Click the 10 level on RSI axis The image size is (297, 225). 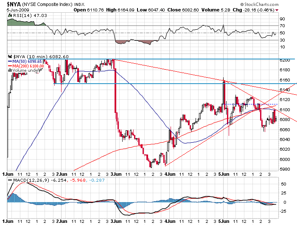pos(282,47)
